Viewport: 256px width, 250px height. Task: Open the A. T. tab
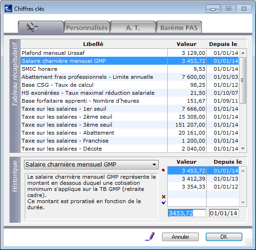[x=133, y=27]
